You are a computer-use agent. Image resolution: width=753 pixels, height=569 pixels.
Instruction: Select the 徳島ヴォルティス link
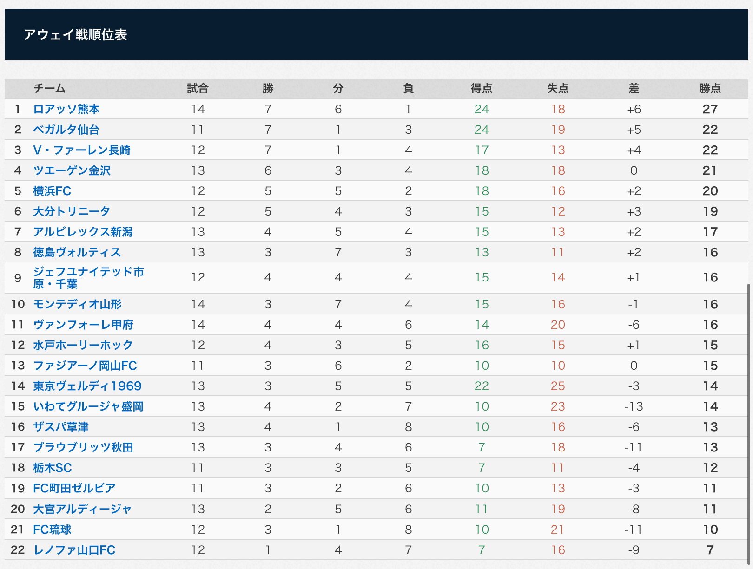pyautogui.click(x=77, y=252)
